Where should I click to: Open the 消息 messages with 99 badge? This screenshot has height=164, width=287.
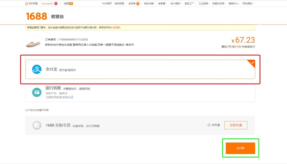tap(68, 4)
